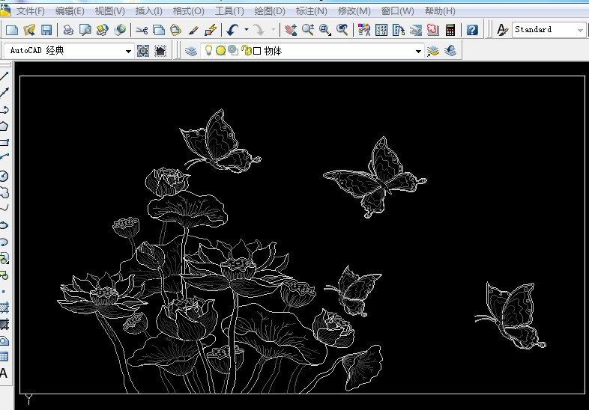Open the 物体 layer dropdown list
Screen dimensions: 589x410
pos(419,51)
